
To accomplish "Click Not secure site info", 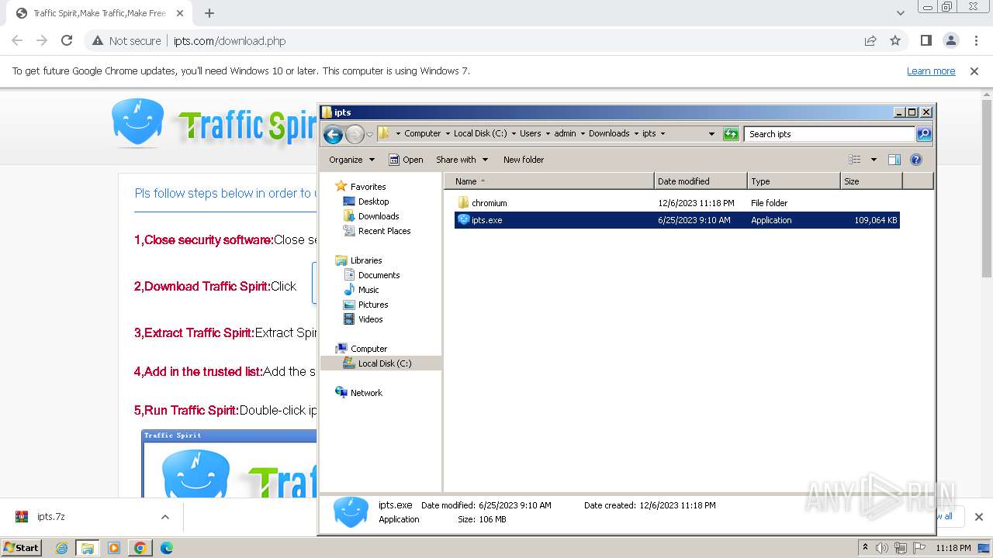I will click(126, 40).
